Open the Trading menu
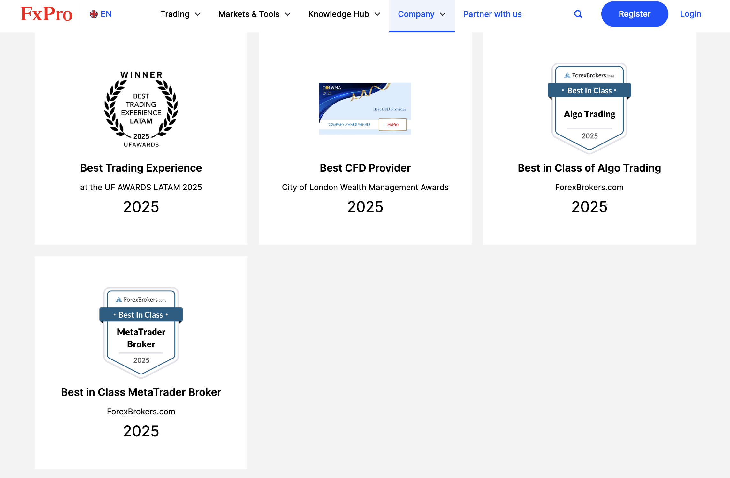Viewport: 730px width, 478px height. pyautogui.click(x=175, y=14)
